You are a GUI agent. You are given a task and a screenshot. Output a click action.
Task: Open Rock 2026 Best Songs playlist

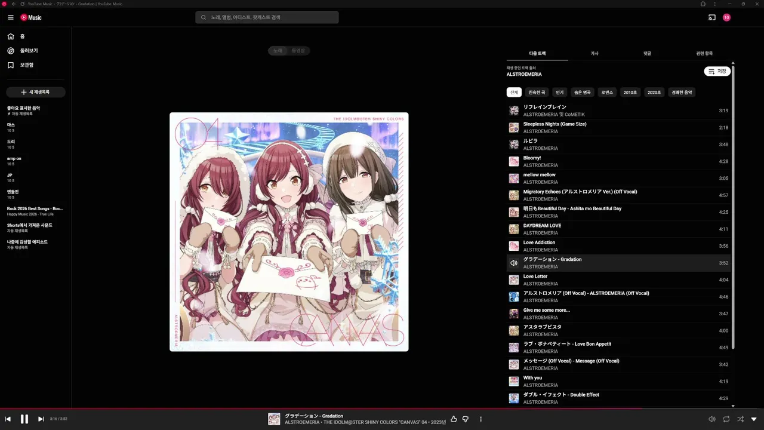coord(36,211)
